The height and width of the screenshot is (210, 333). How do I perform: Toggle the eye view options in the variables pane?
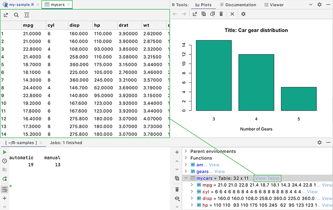(177, 198)
